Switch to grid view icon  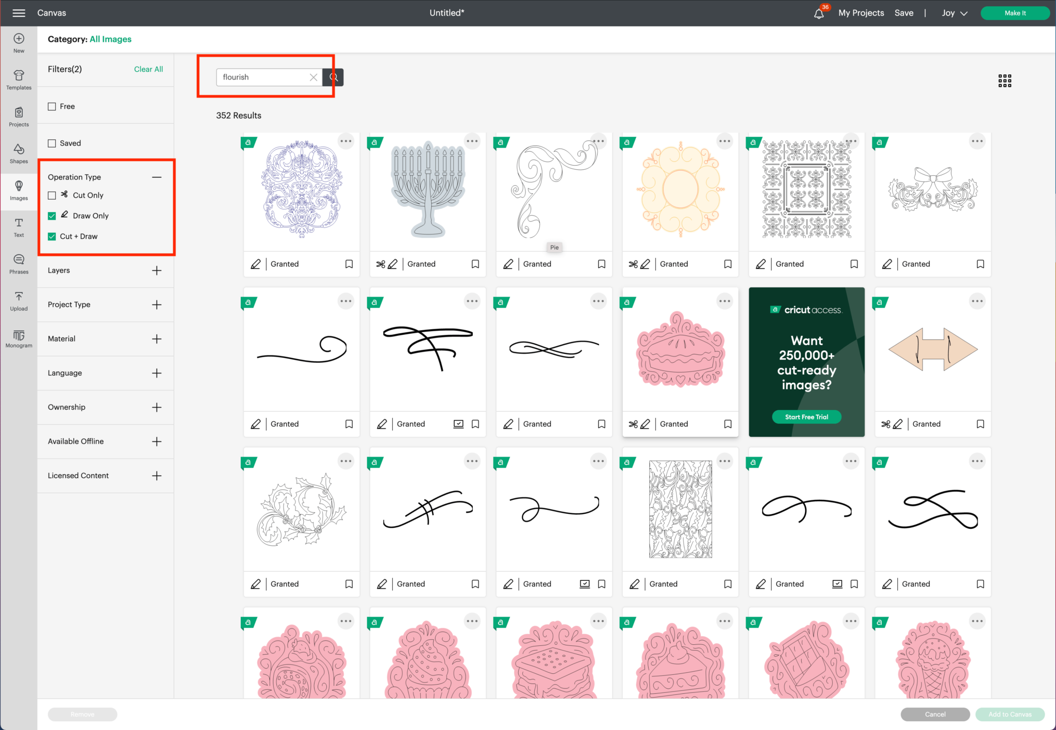point(1004,80)
